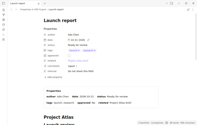Check the approved checkbox

(69, 55)
